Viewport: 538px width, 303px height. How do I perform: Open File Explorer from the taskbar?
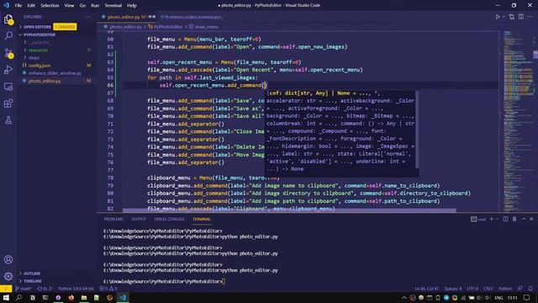pyautogui.click(x=84, y=297)
